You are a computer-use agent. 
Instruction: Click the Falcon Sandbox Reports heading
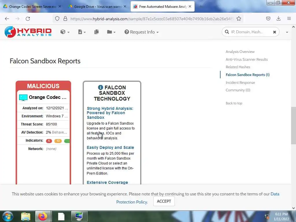tap(45, 61)
